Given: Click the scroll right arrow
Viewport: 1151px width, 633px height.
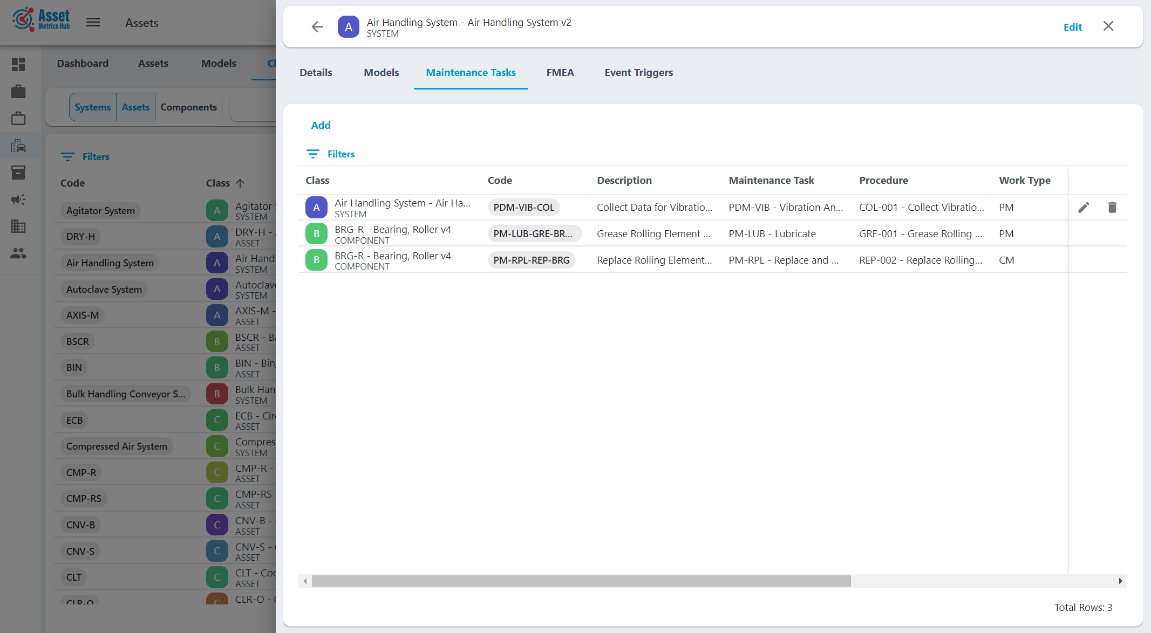Looking at the screenshot, I should [1120, 581].
